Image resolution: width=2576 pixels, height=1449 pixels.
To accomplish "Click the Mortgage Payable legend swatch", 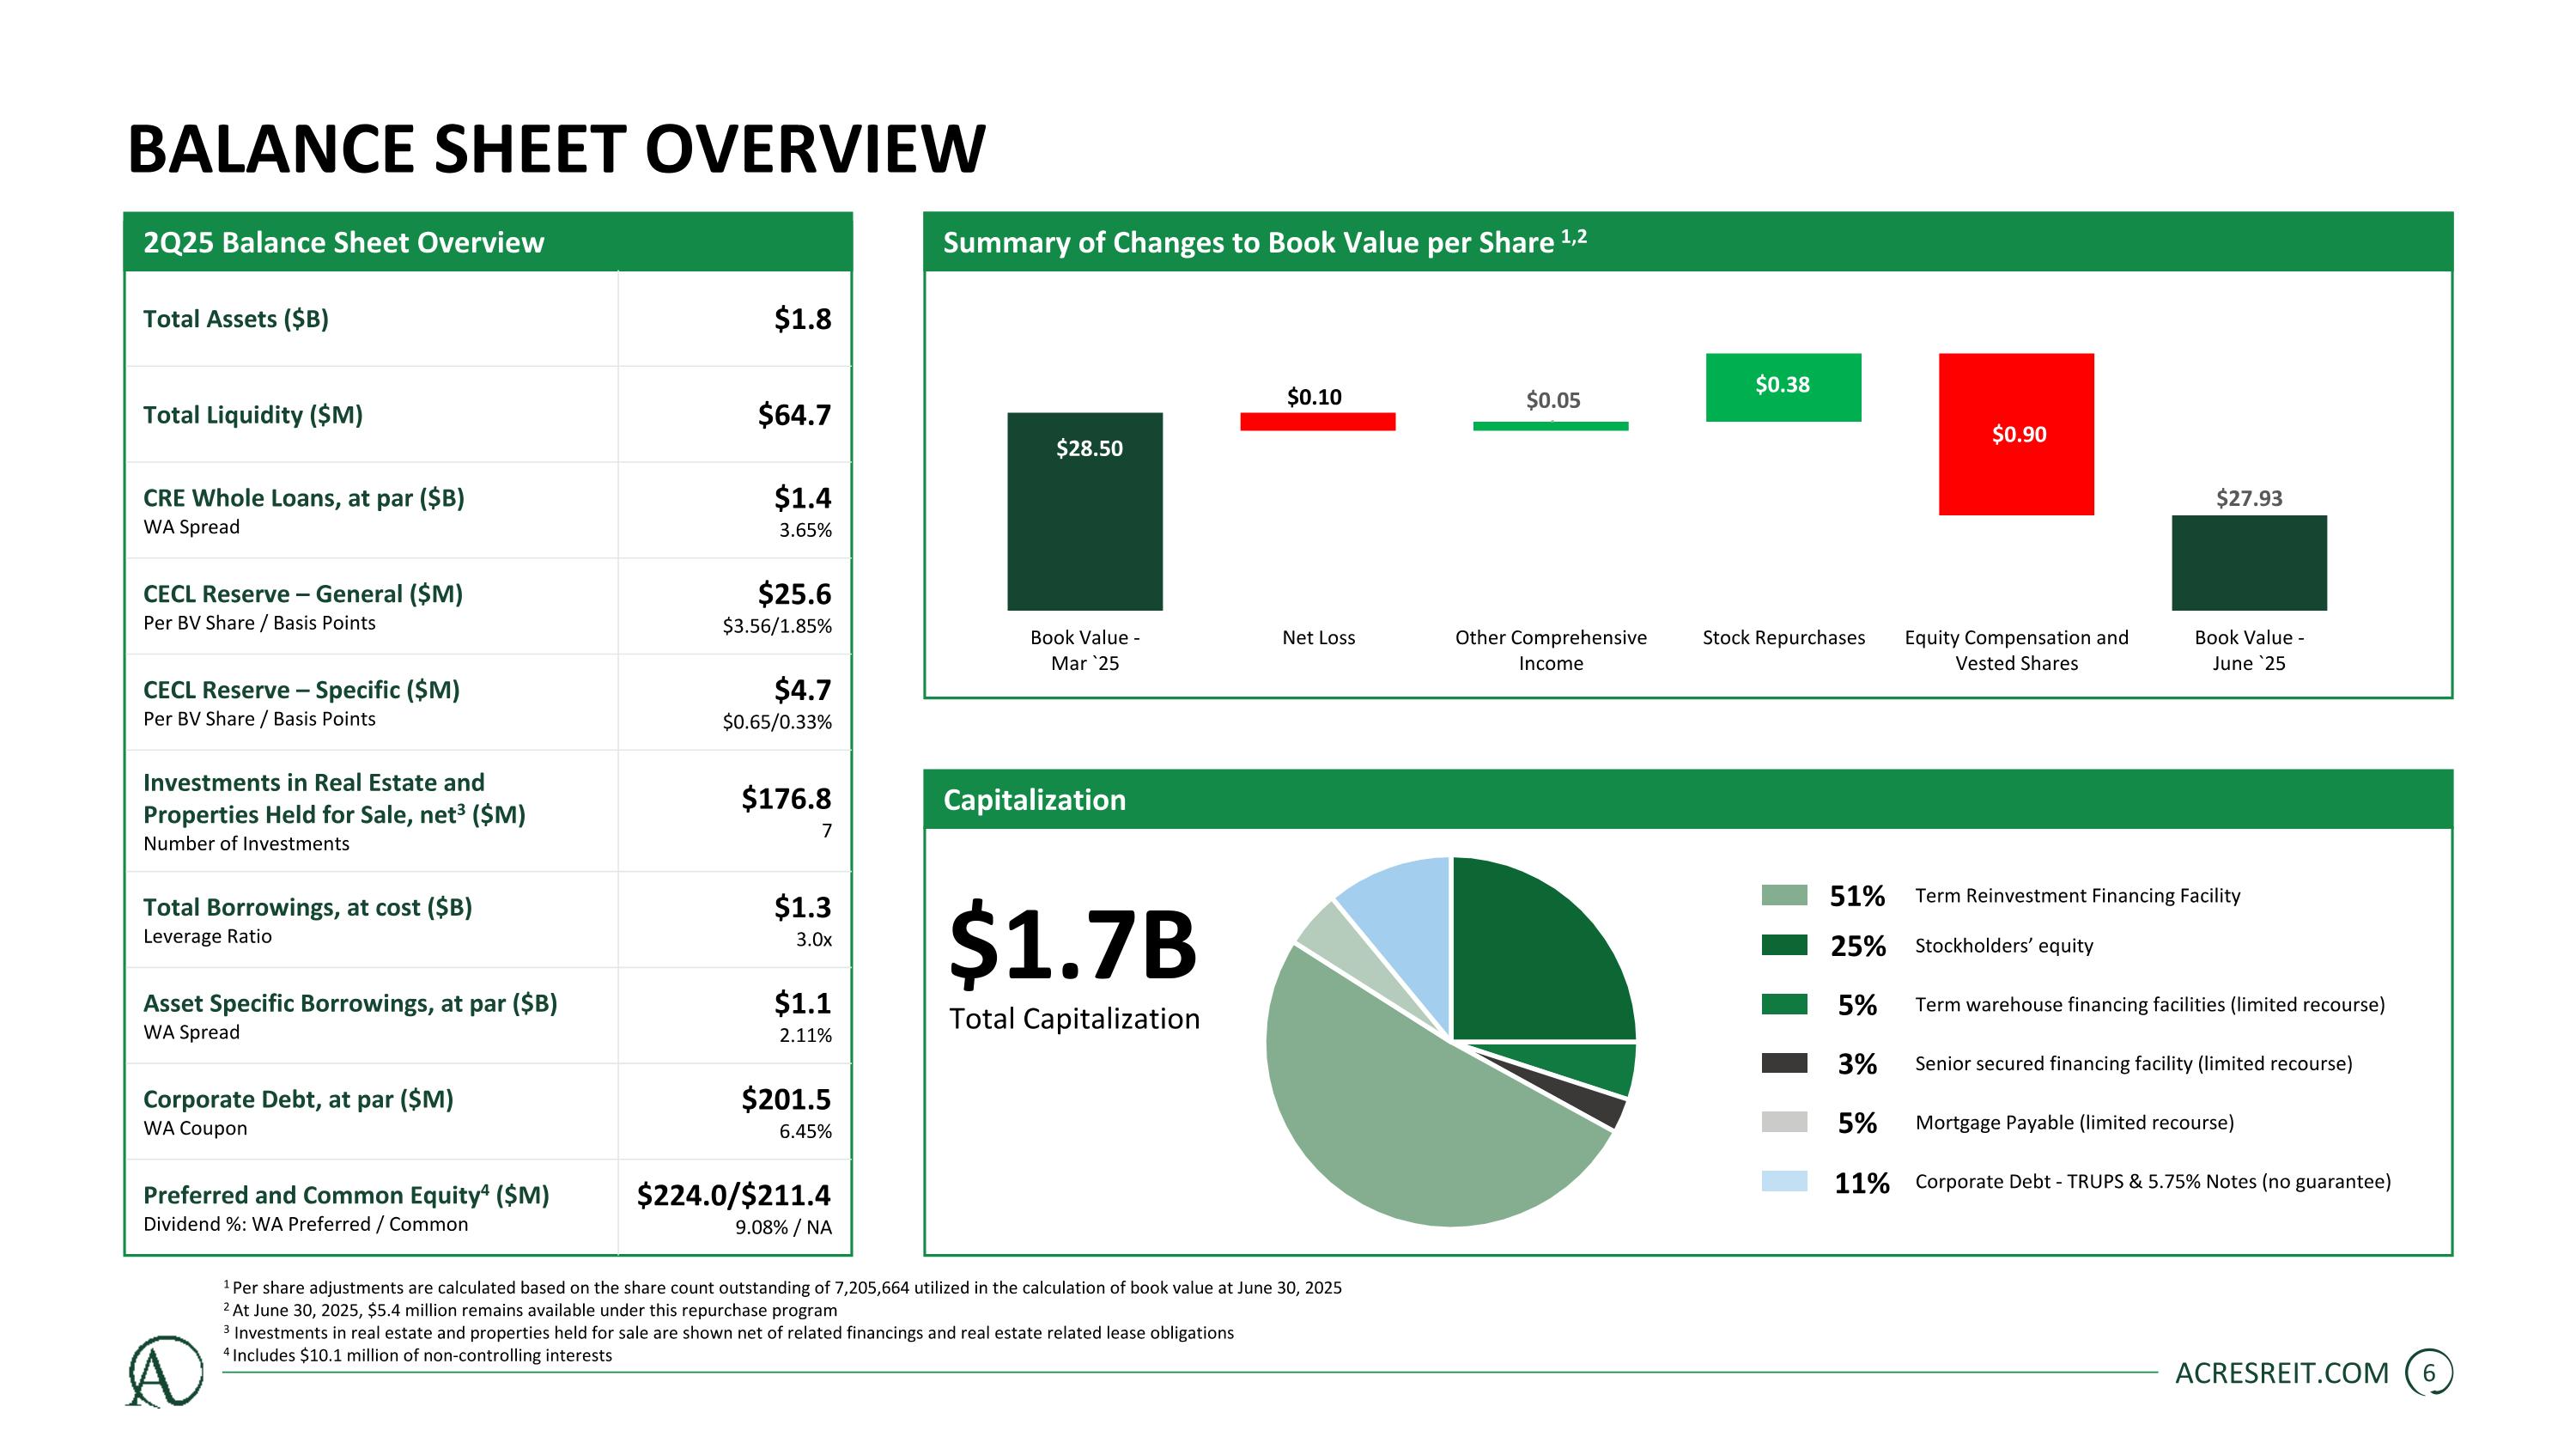I will coord(1784,1122).
